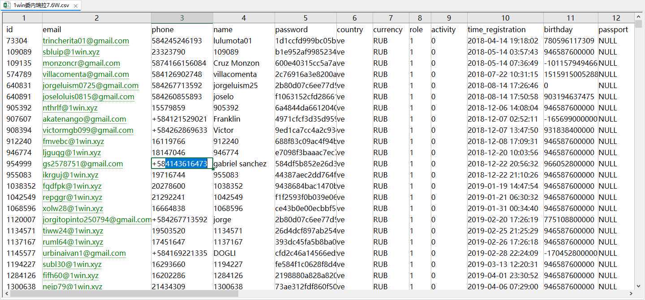Image resolution: width=645 pixels, height=300 pixels.
Task: Select column header 2
Action: 97,18
